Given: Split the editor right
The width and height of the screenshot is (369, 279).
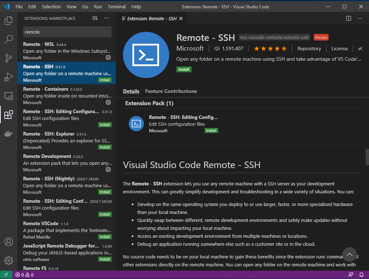Looking at the screenshot, I should click(348, 18).
